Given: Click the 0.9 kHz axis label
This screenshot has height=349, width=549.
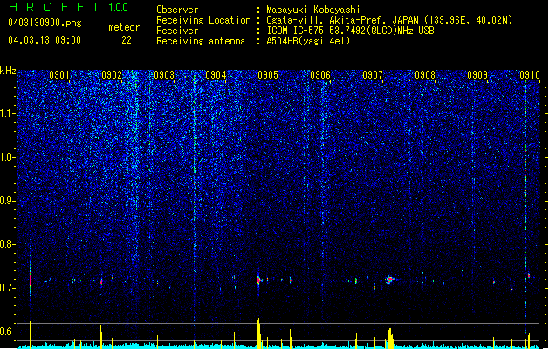Looking at the screenshot, I should point(8,201).
